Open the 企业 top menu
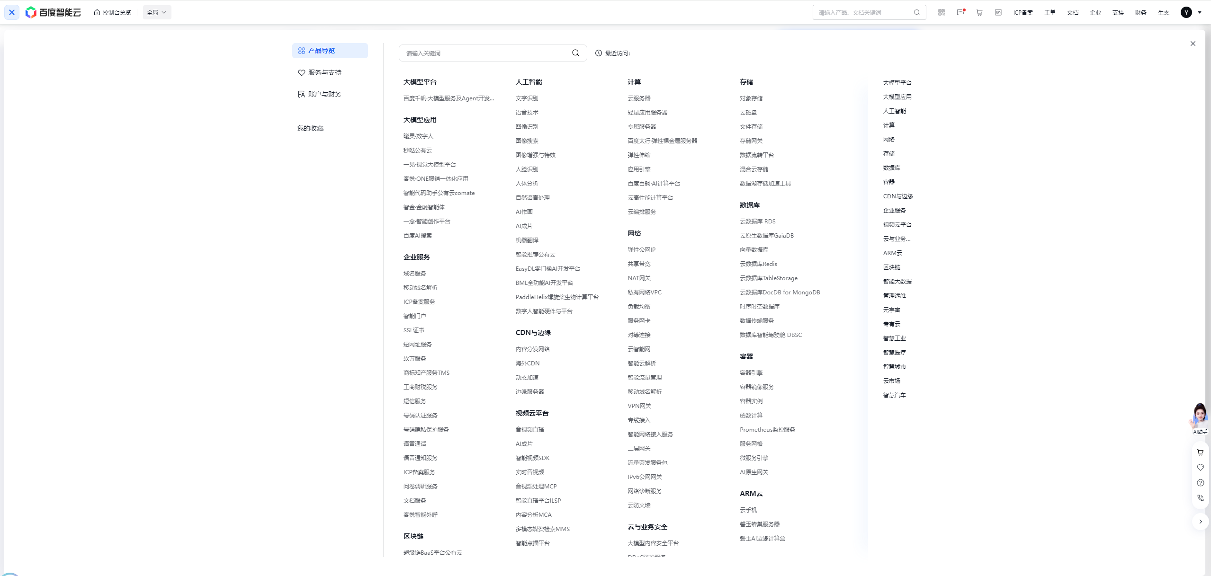Screen dimensions: 1211x576 click(x=1095, y=13)
